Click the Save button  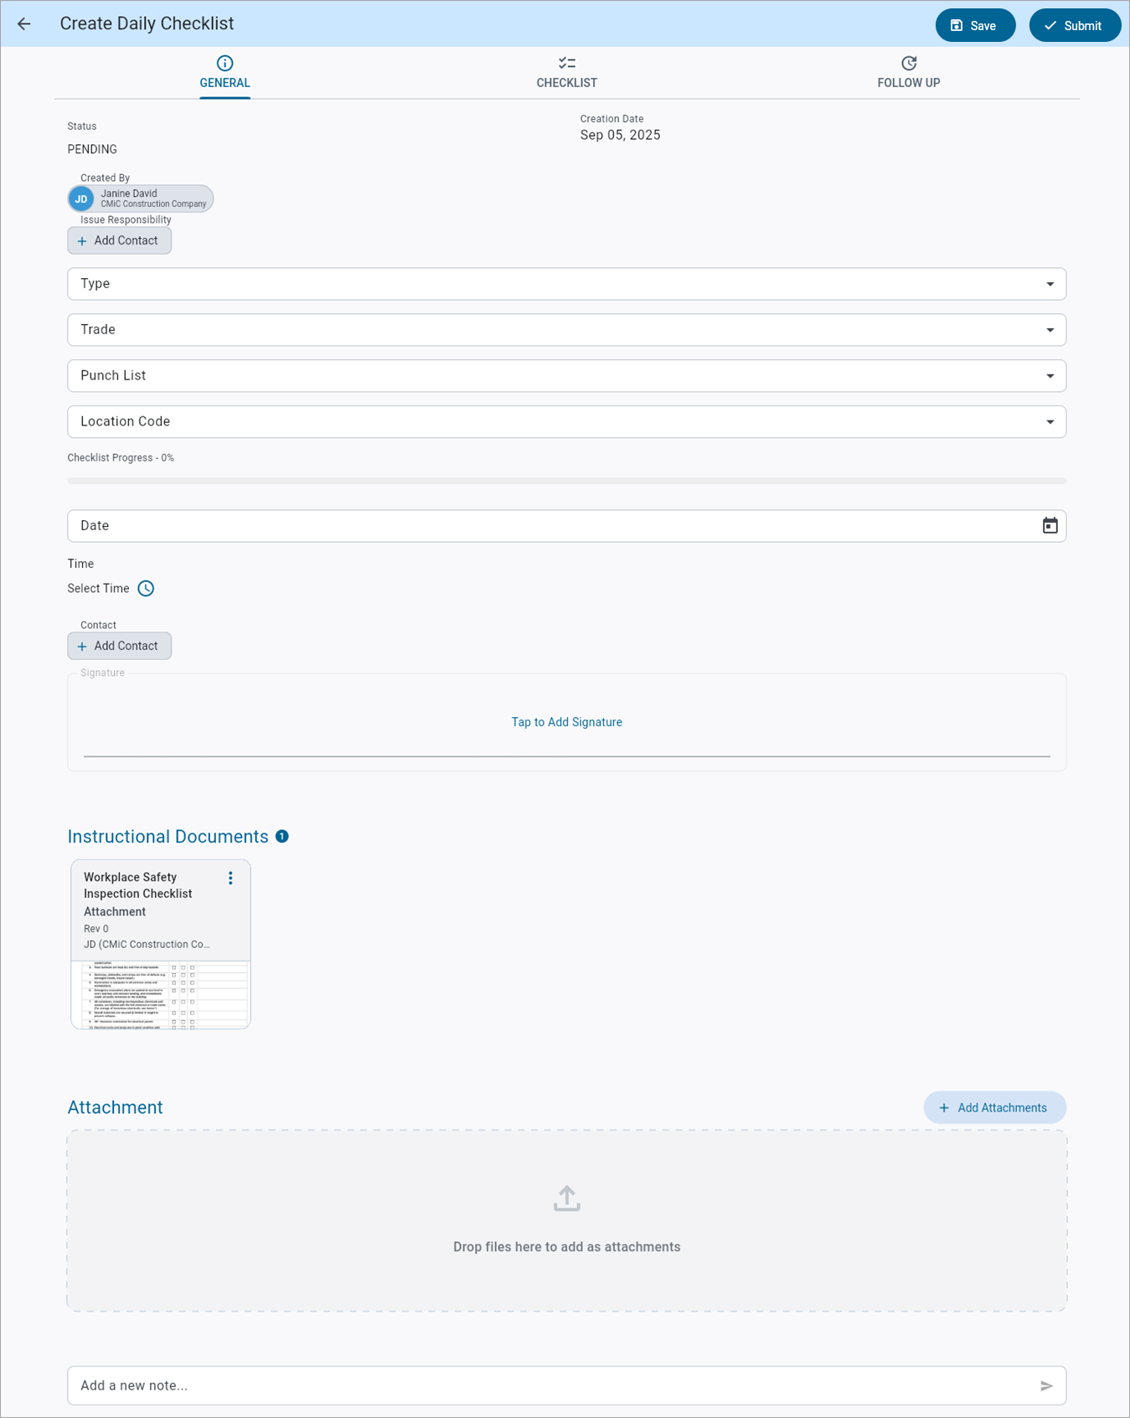(975, 25)
